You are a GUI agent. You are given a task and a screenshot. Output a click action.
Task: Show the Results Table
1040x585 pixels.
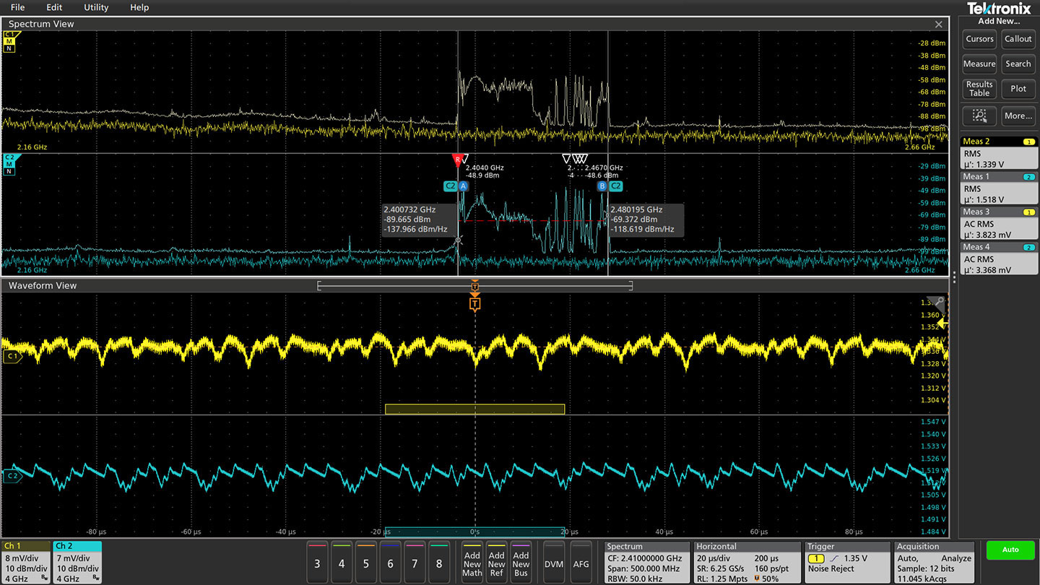click(x=979, y=88)
